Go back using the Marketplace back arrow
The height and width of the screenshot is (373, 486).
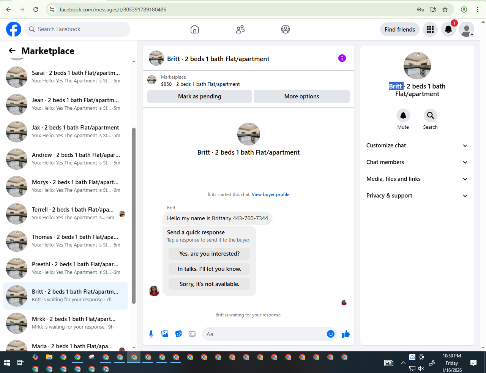pos(12,51)
